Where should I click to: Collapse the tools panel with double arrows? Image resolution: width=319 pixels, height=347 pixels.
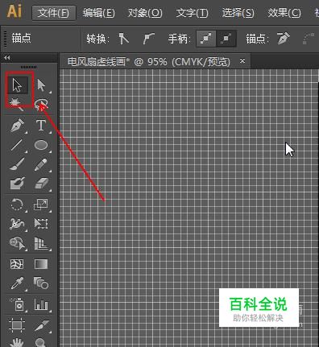(7, 57)
